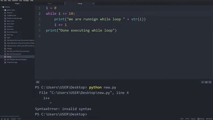
Task: Click line number 5 in the gutter
Action: tap(39, 30)
